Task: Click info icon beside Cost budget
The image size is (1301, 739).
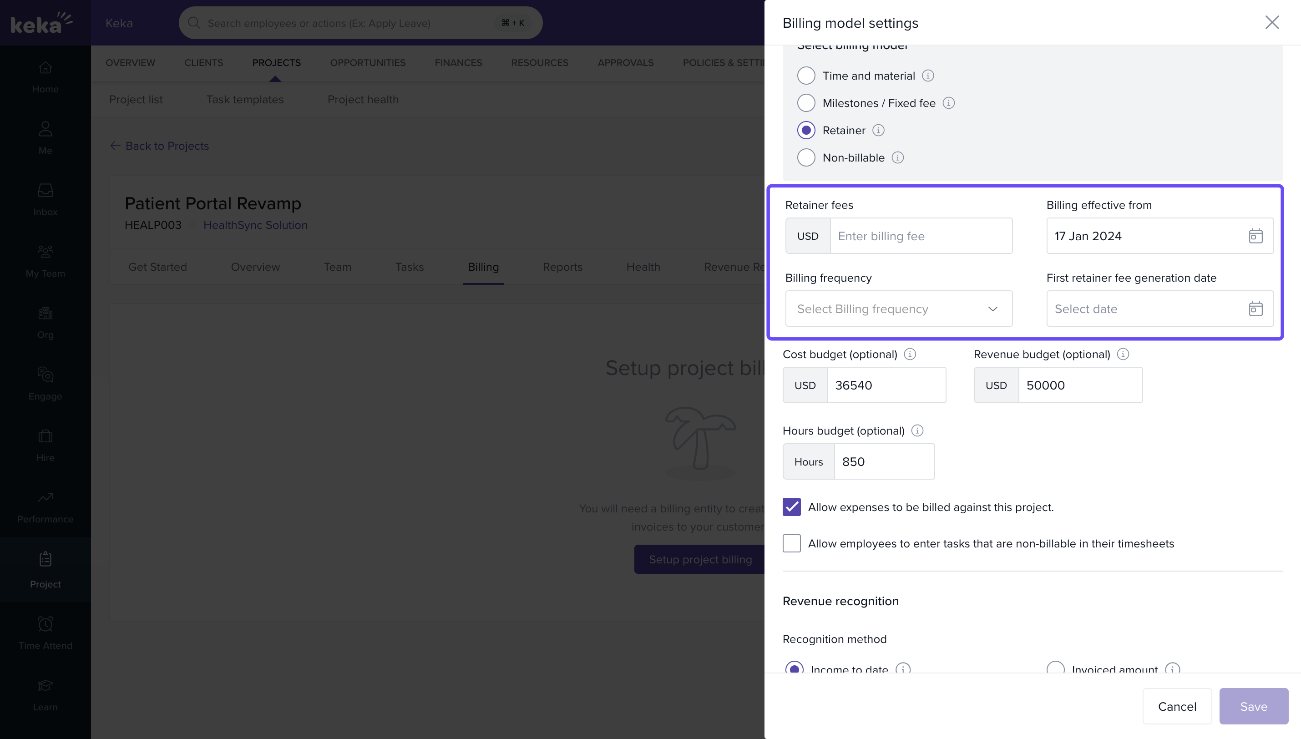Action: (910, 354)
